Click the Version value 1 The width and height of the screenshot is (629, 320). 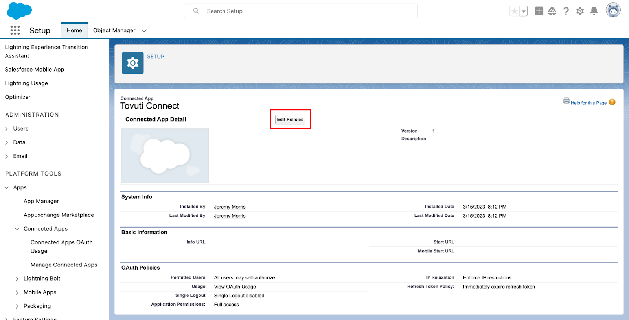click(x=434, y=131)
